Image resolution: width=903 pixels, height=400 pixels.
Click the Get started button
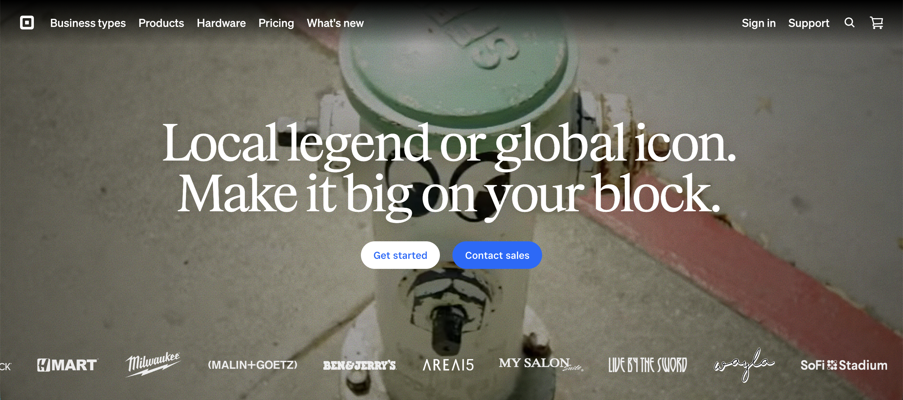[x=400, y=255]
